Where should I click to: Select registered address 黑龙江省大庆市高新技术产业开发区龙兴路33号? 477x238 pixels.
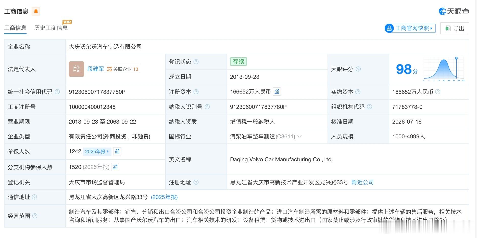(x=289, y=182)
